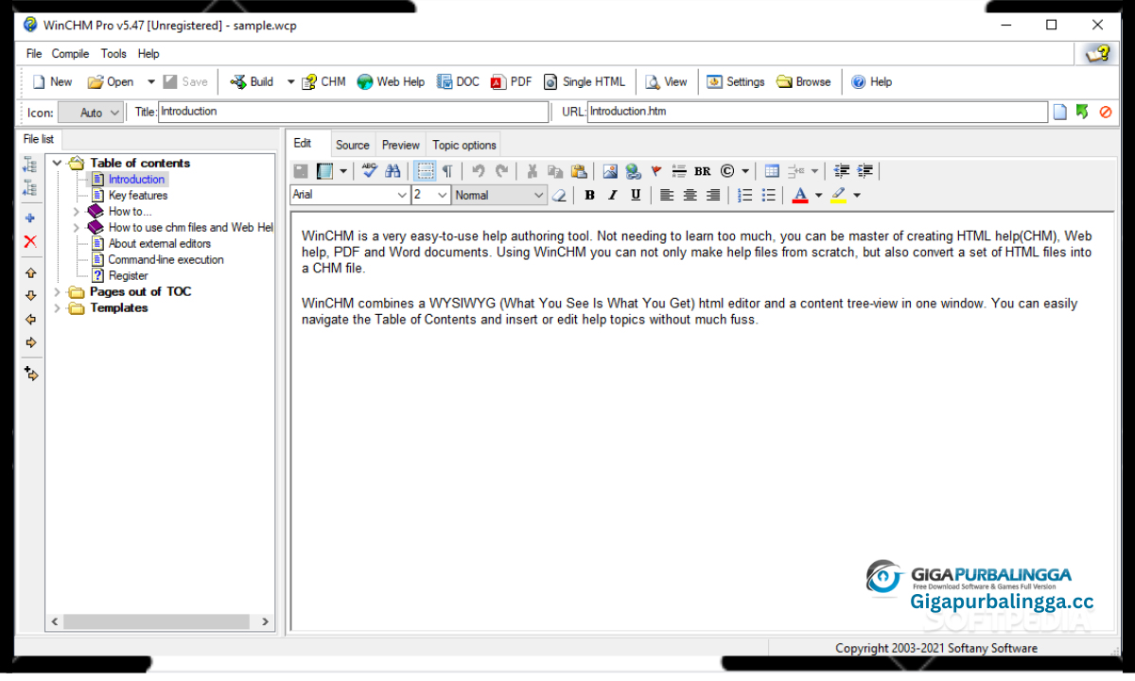Insert a hyperlink using globe-link icon
The image size is (1135, 681).
[x=633, y=171]
